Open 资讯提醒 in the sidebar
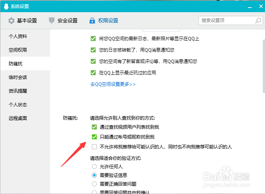265x194 pixels. [25, 91]
